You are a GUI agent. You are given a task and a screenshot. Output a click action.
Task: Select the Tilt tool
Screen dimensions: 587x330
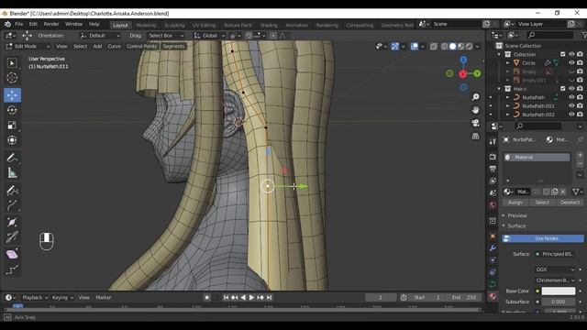[x=12, y=236]
